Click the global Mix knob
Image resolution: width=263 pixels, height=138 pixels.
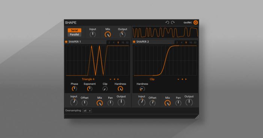(108, 34)
